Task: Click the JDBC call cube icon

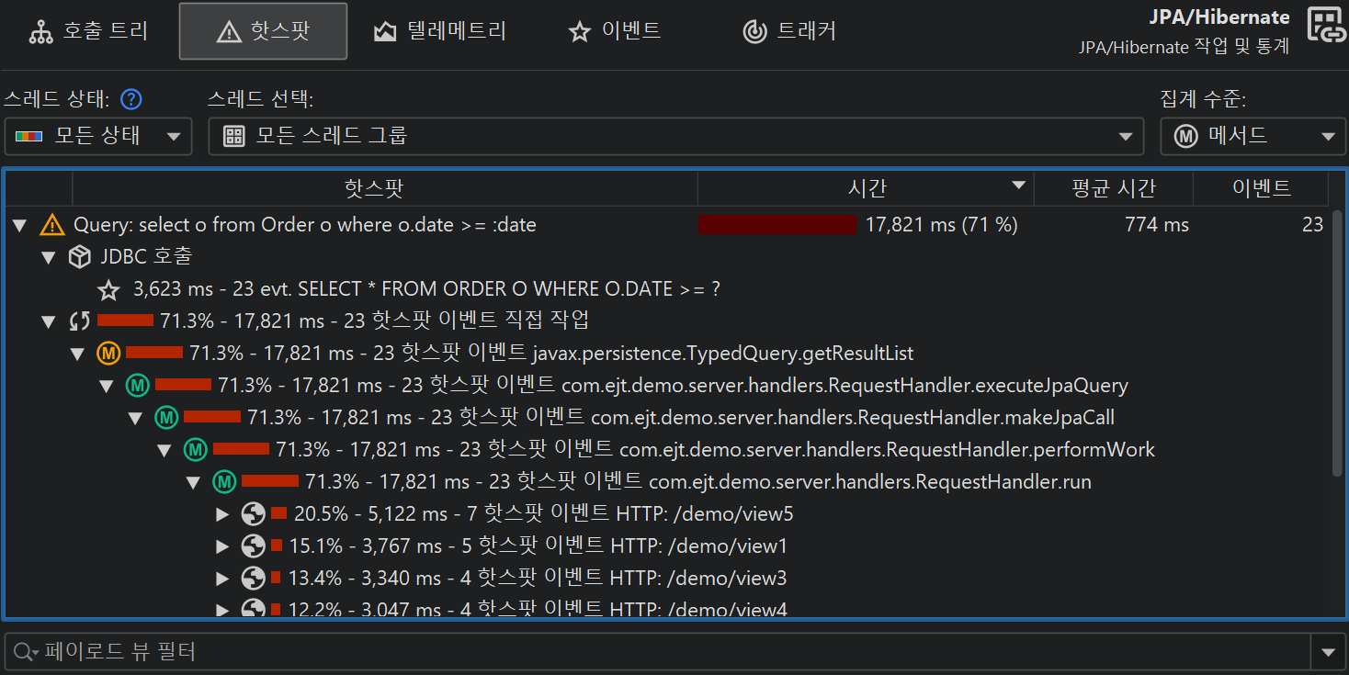Action: click(80, 257)
